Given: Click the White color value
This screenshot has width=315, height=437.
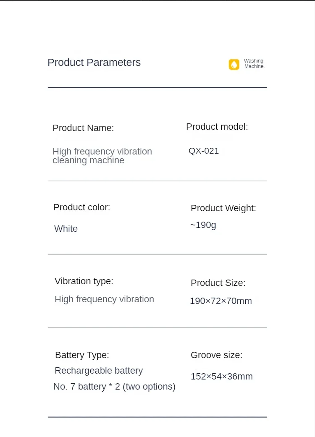Looking at the screenshot, I should point(66,228).
